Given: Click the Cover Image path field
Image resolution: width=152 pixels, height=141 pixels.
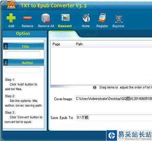Looking at the screenshot, I should pos(114,99).
